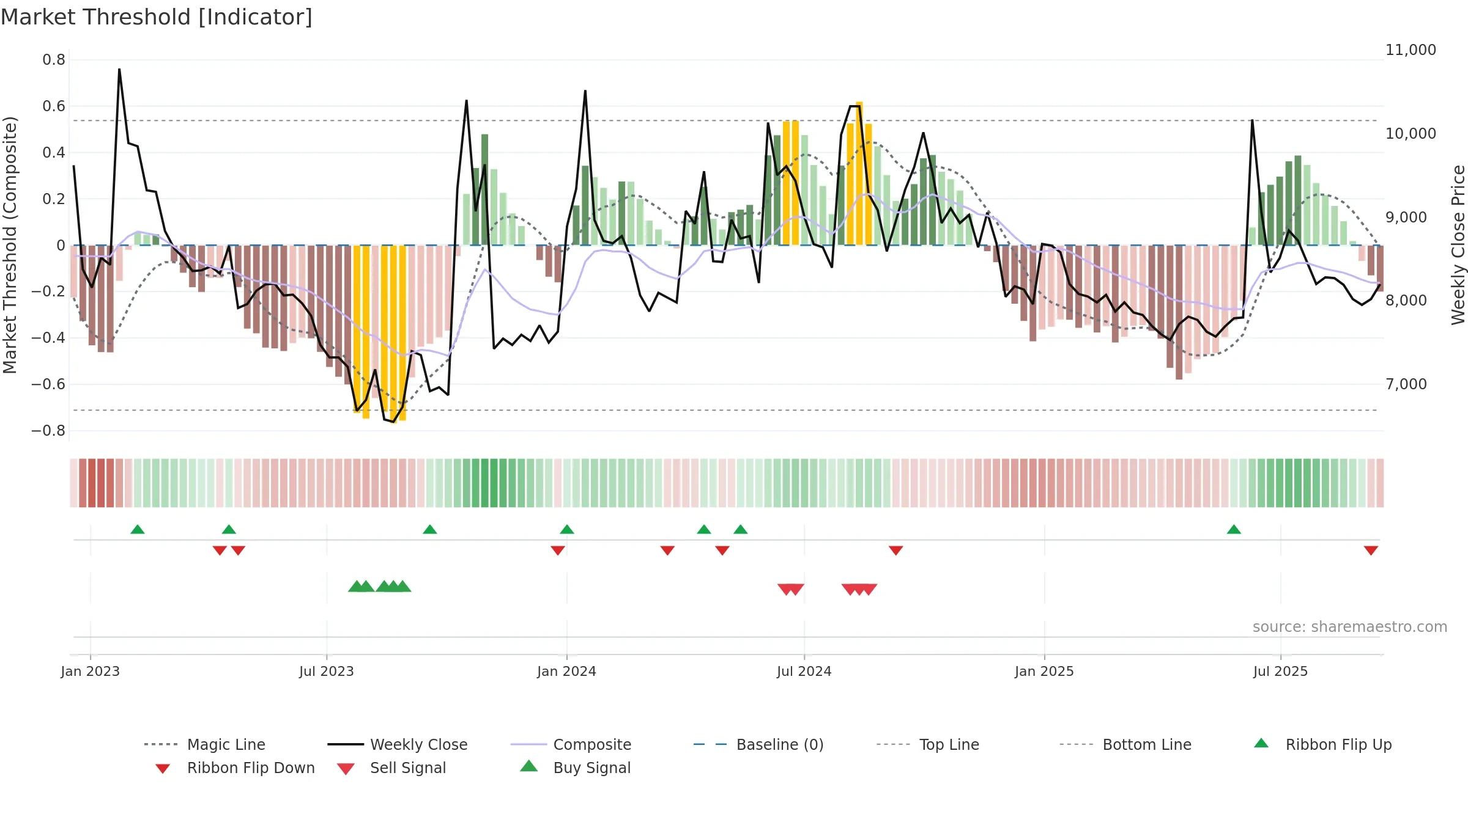Select the ribbon flip up triangle at Jan 2024
This screenshot has width=1468, height=825.
click(x=567, y=529)
